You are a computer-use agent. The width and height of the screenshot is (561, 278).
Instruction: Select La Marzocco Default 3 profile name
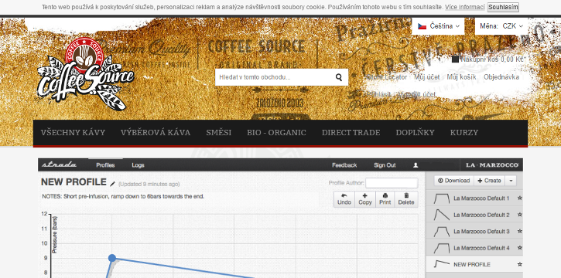coord(481,231)
